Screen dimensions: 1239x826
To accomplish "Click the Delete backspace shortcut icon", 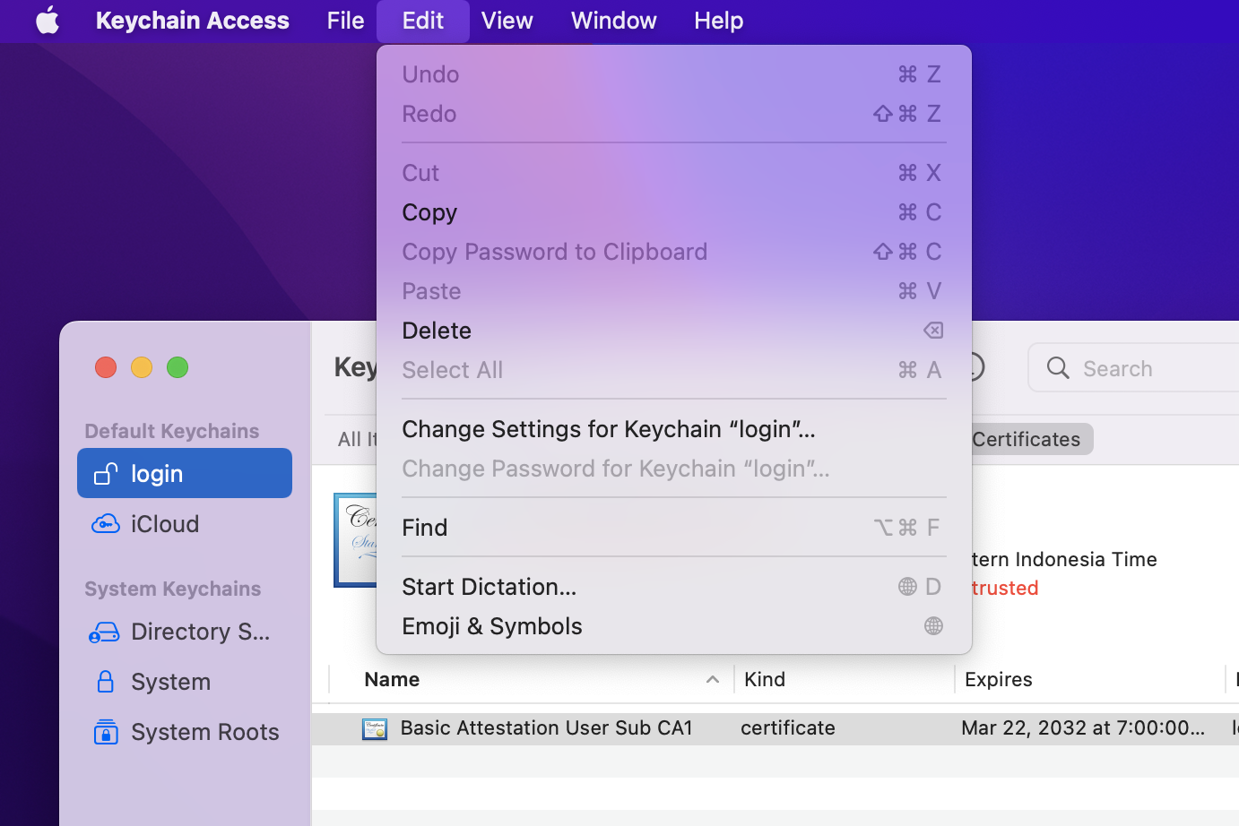I will pos(933,331).
